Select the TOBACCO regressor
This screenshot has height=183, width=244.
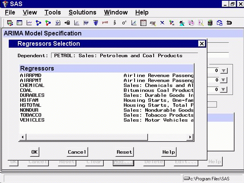coord(107,115)
